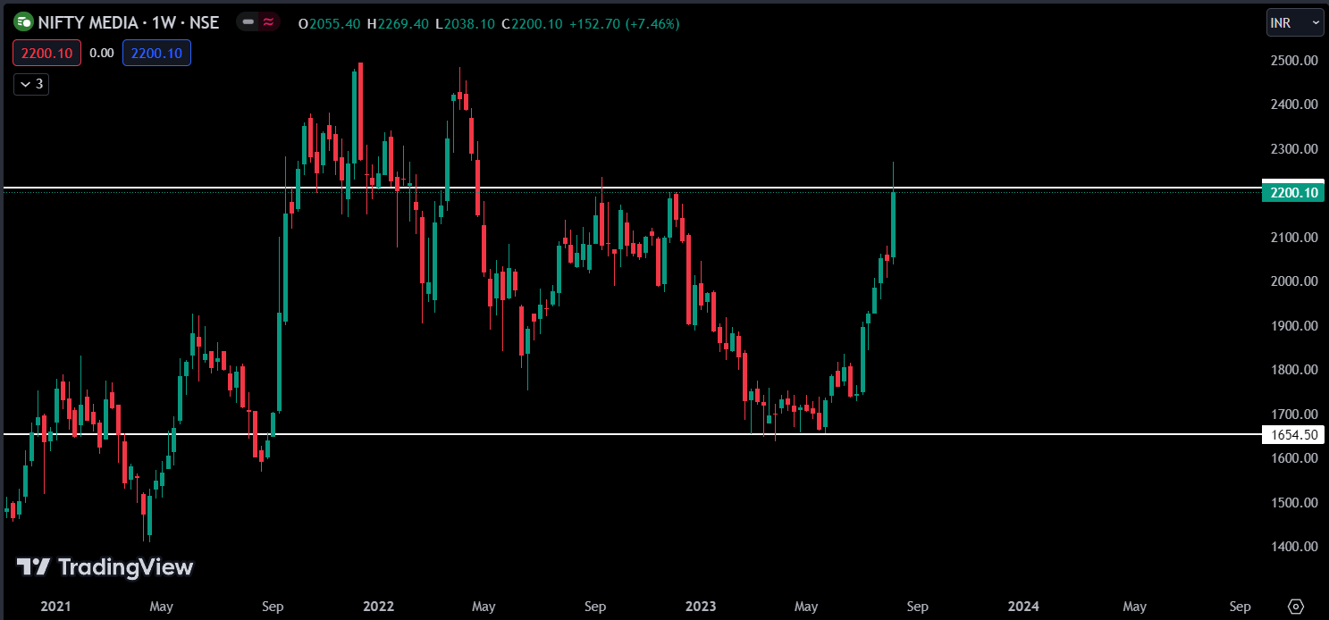Click the 2300.00 price axis label
Screen dimensions: 1329x620
coord(1295,149)
